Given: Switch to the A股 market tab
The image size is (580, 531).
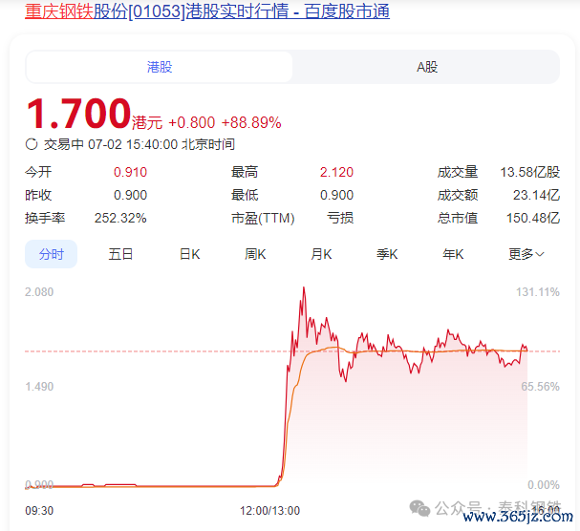Looking at the screenshot, I should [427, 67].
